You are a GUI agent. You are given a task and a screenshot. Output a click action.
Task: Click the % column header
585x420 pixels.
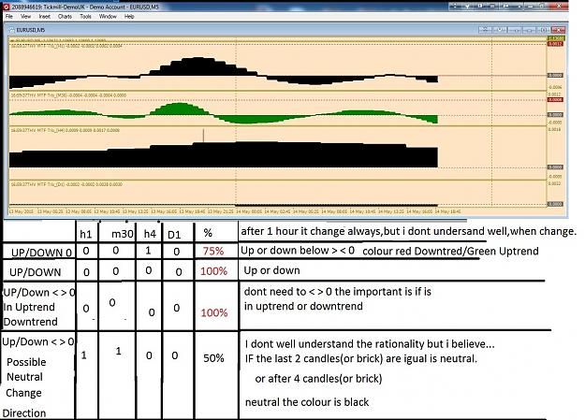[x=208, y=234]
